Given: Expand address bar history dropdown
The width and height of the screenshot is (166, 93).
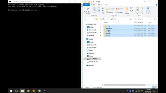Looking at the screenshot, I should click(128, 19).
